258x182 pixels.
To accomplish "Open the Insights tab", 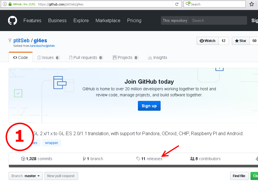I will click(x=157, y=58).
